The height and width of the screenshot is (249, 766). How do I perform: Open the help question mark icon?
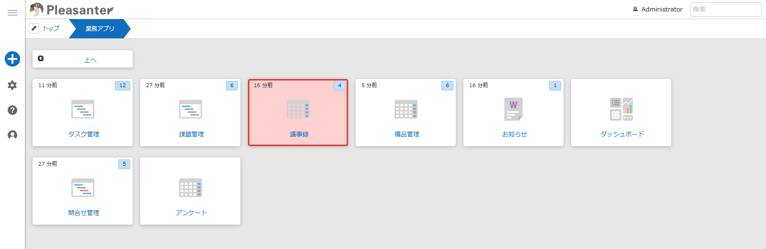coord(12,110)
